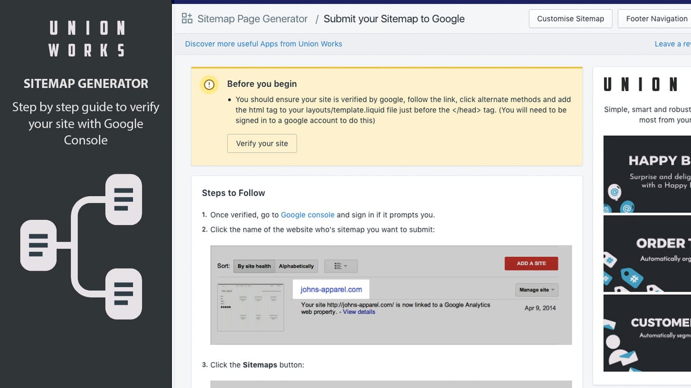Viewport: 691px width, 388px height.
Task: Open the Order Tagger app card
Action: point(647,253)
